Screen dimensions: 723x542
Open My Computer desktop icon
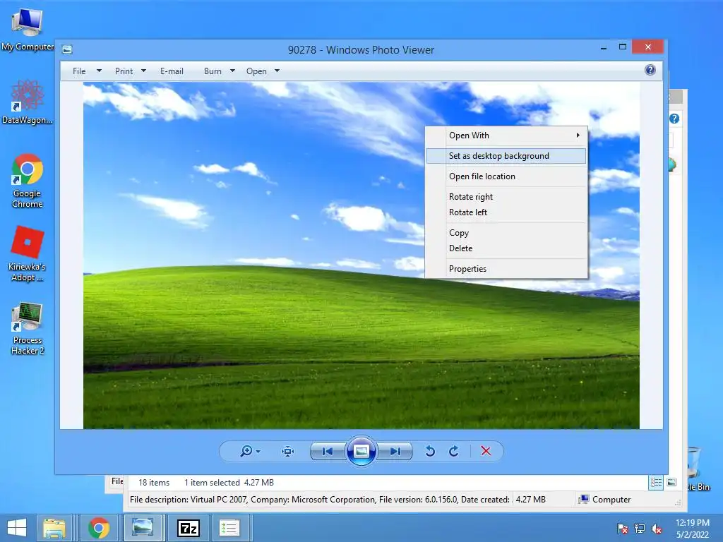point(28,29)
